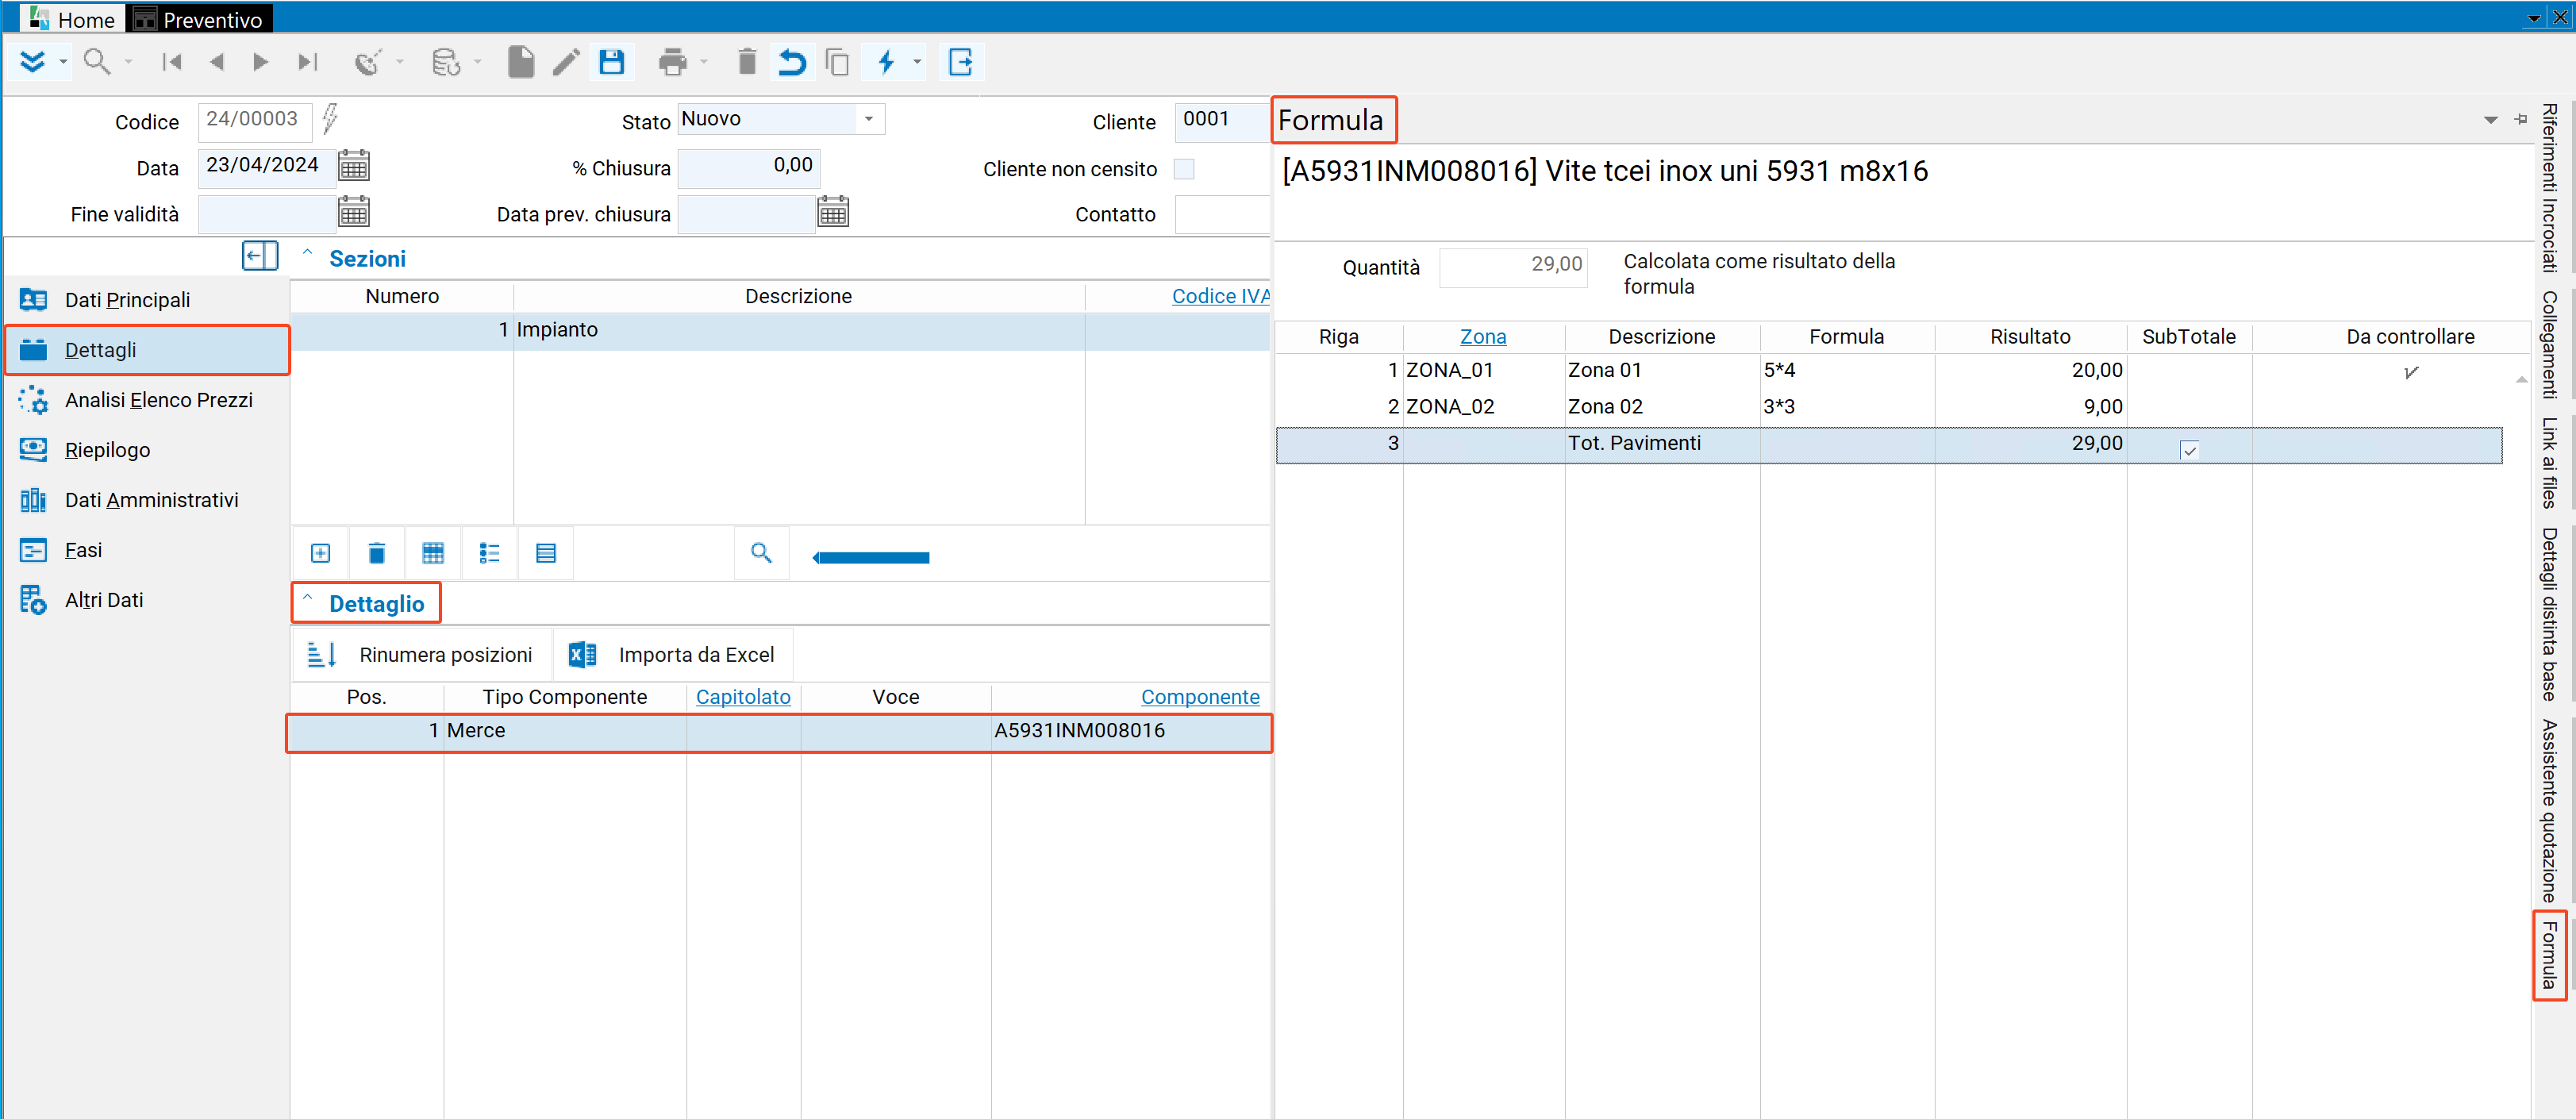Click the Codice IVA column link
Viewport: 2576px width, 1119px height.
coord(1220,296)
